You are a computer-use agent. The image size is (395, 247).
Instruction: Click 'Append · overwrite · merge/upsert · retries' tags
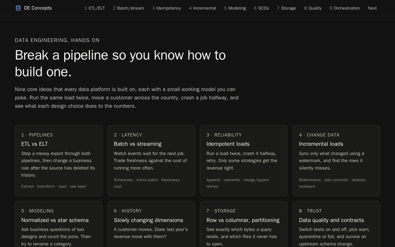pos(239,183)
